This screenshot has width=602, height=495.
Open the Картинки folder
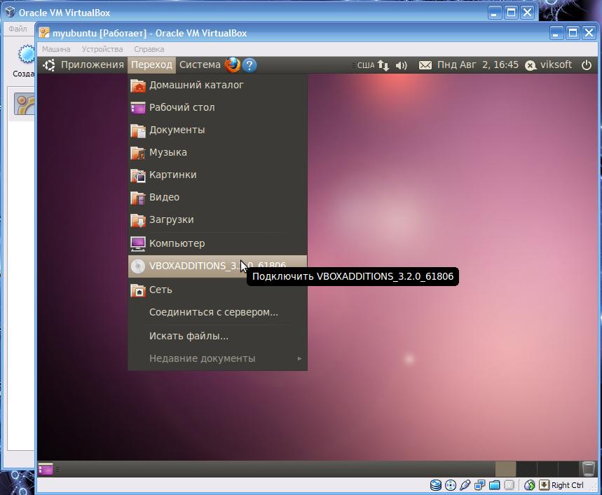tap(217, 175)
